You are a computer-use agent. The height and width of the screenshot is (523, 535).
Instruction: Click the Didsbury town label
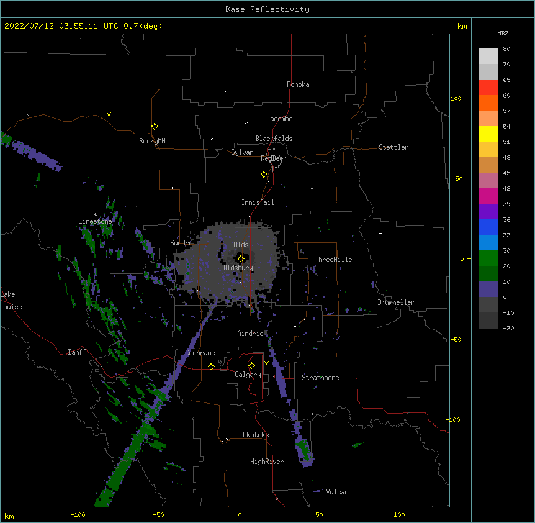click(238, 268)
